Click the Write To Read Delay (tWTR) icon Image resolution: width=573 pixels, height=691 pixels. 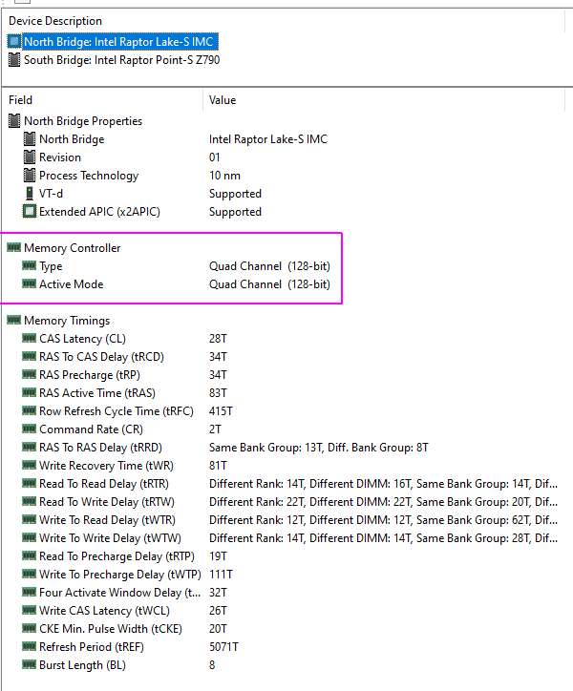tap(29, 519)
